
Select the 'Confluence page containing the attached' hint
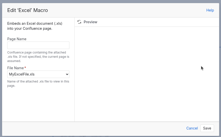tap(38, 57)
